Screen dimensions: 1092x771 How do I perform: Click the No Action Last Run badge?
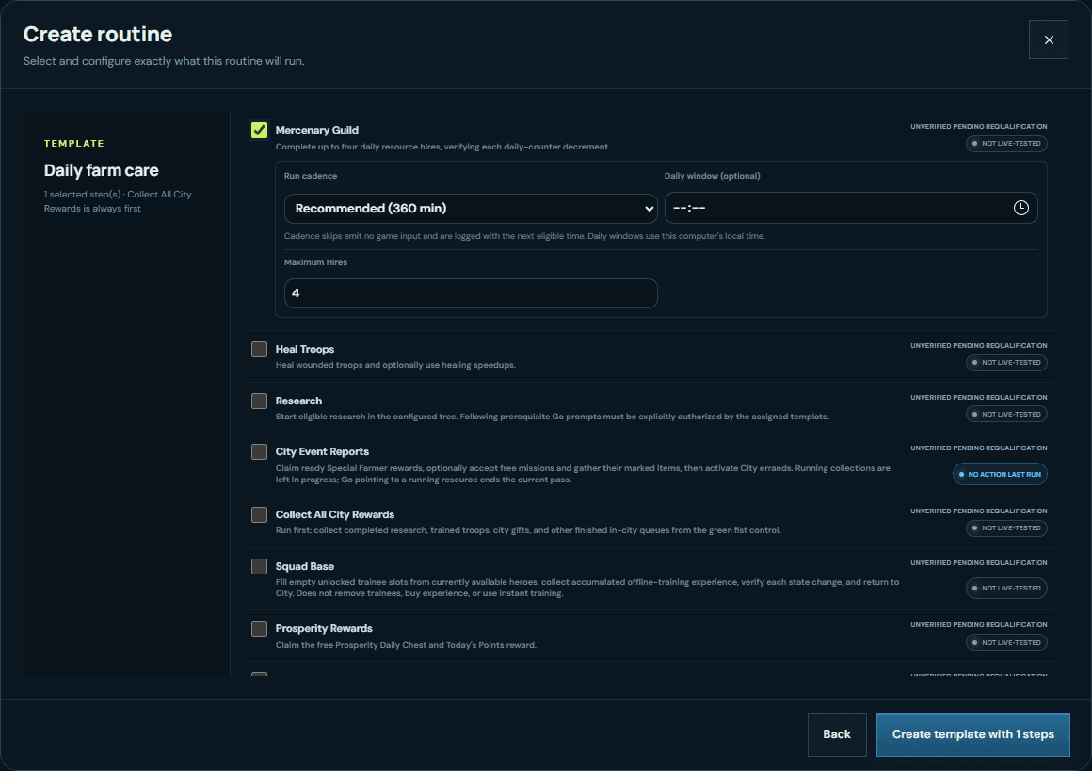tap(1000, 474)
